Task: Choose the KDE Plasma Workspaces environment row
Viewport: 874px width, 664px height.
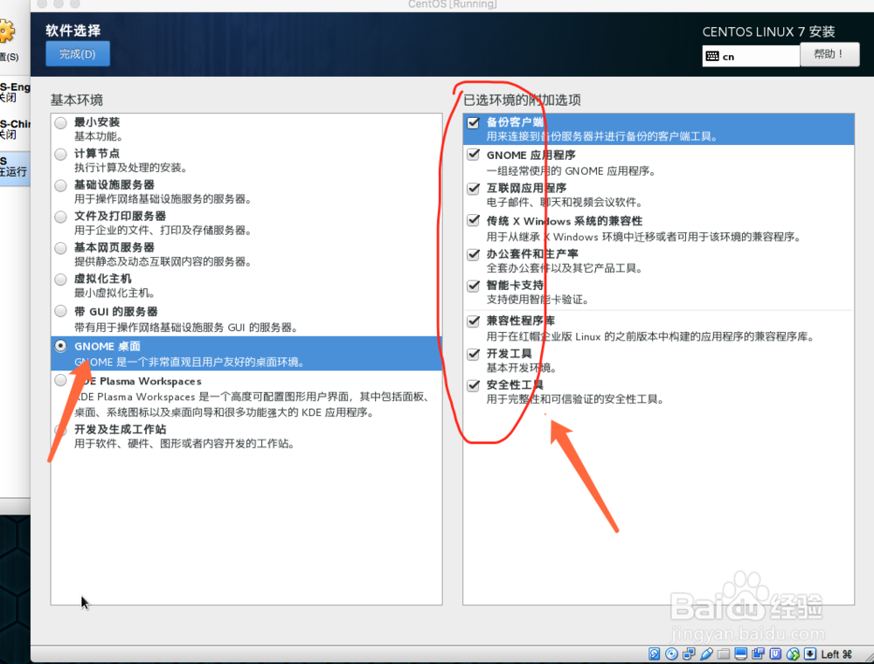Action: (x=246, y=397)
